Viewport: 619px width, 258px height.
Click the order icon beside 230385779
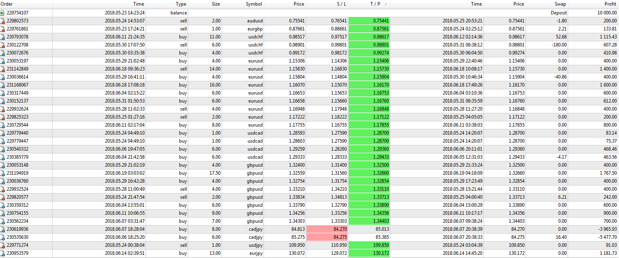(2, 157)
